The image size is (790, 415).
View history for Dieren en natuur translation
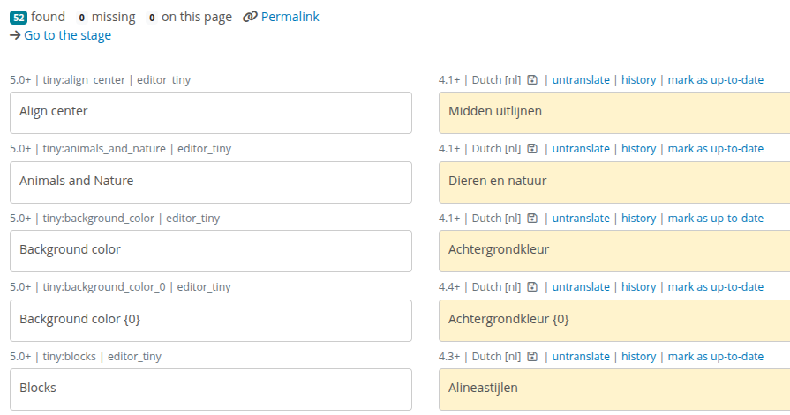pyautogui.click(x=638, y=149)
